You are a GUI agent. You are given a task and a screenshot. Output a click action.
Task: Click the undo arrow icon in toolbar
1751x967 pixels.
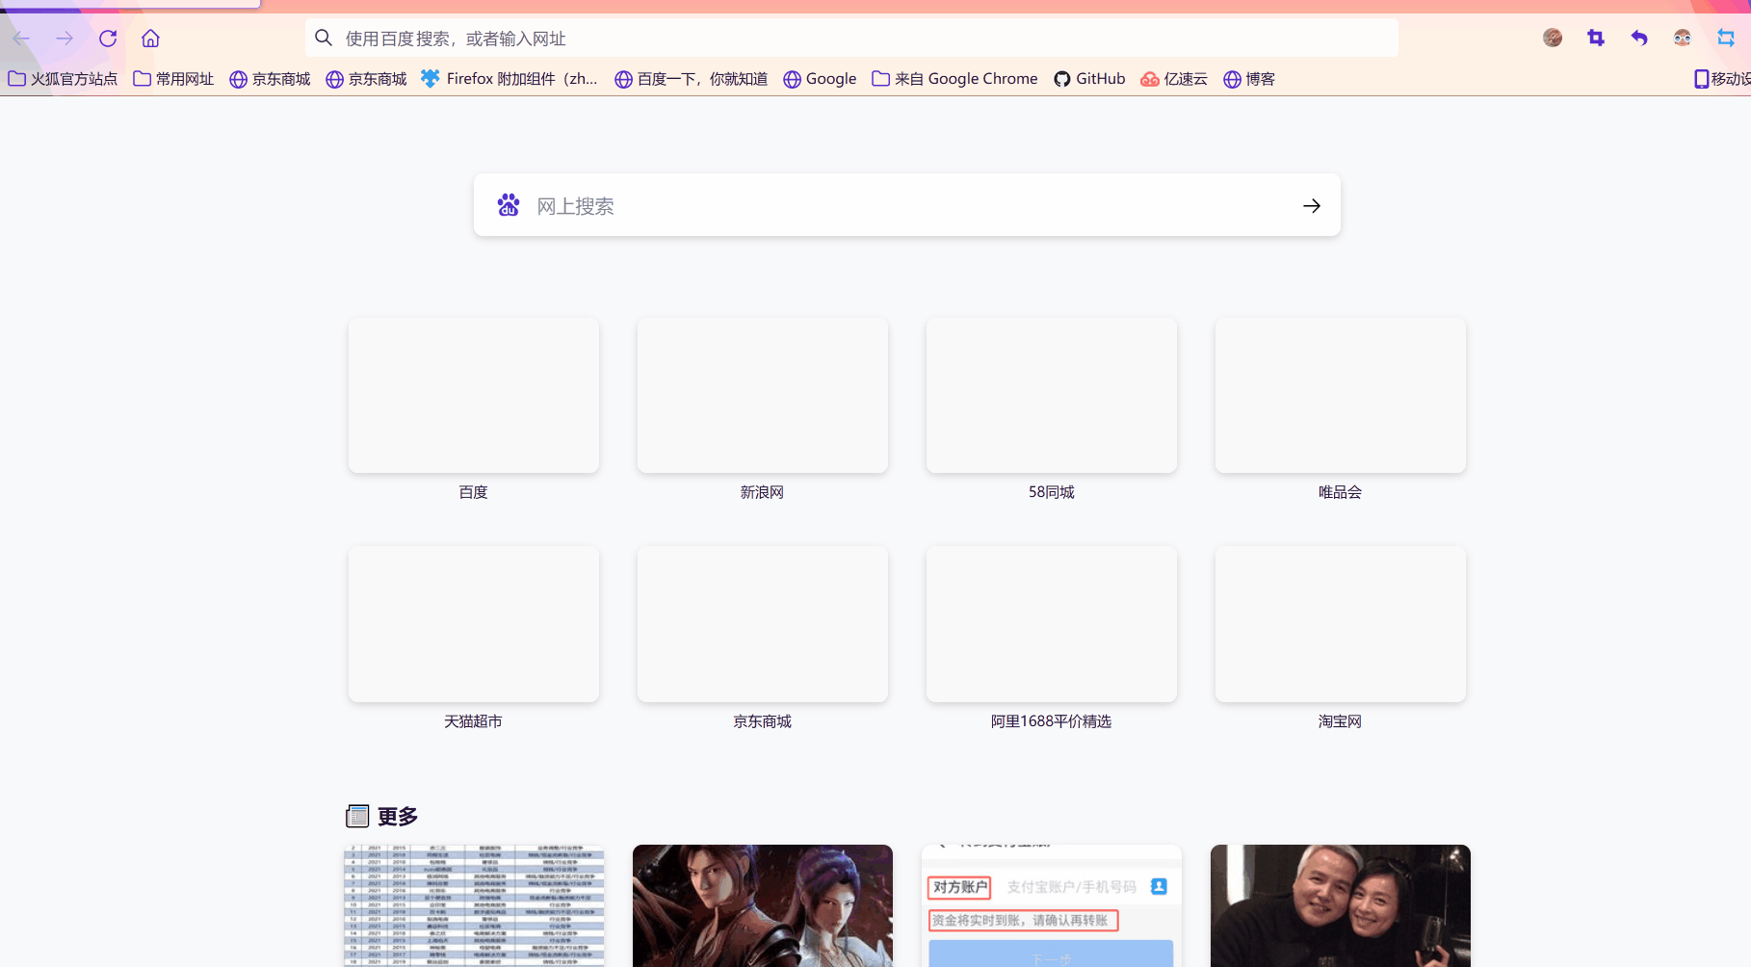[1638, 38]
